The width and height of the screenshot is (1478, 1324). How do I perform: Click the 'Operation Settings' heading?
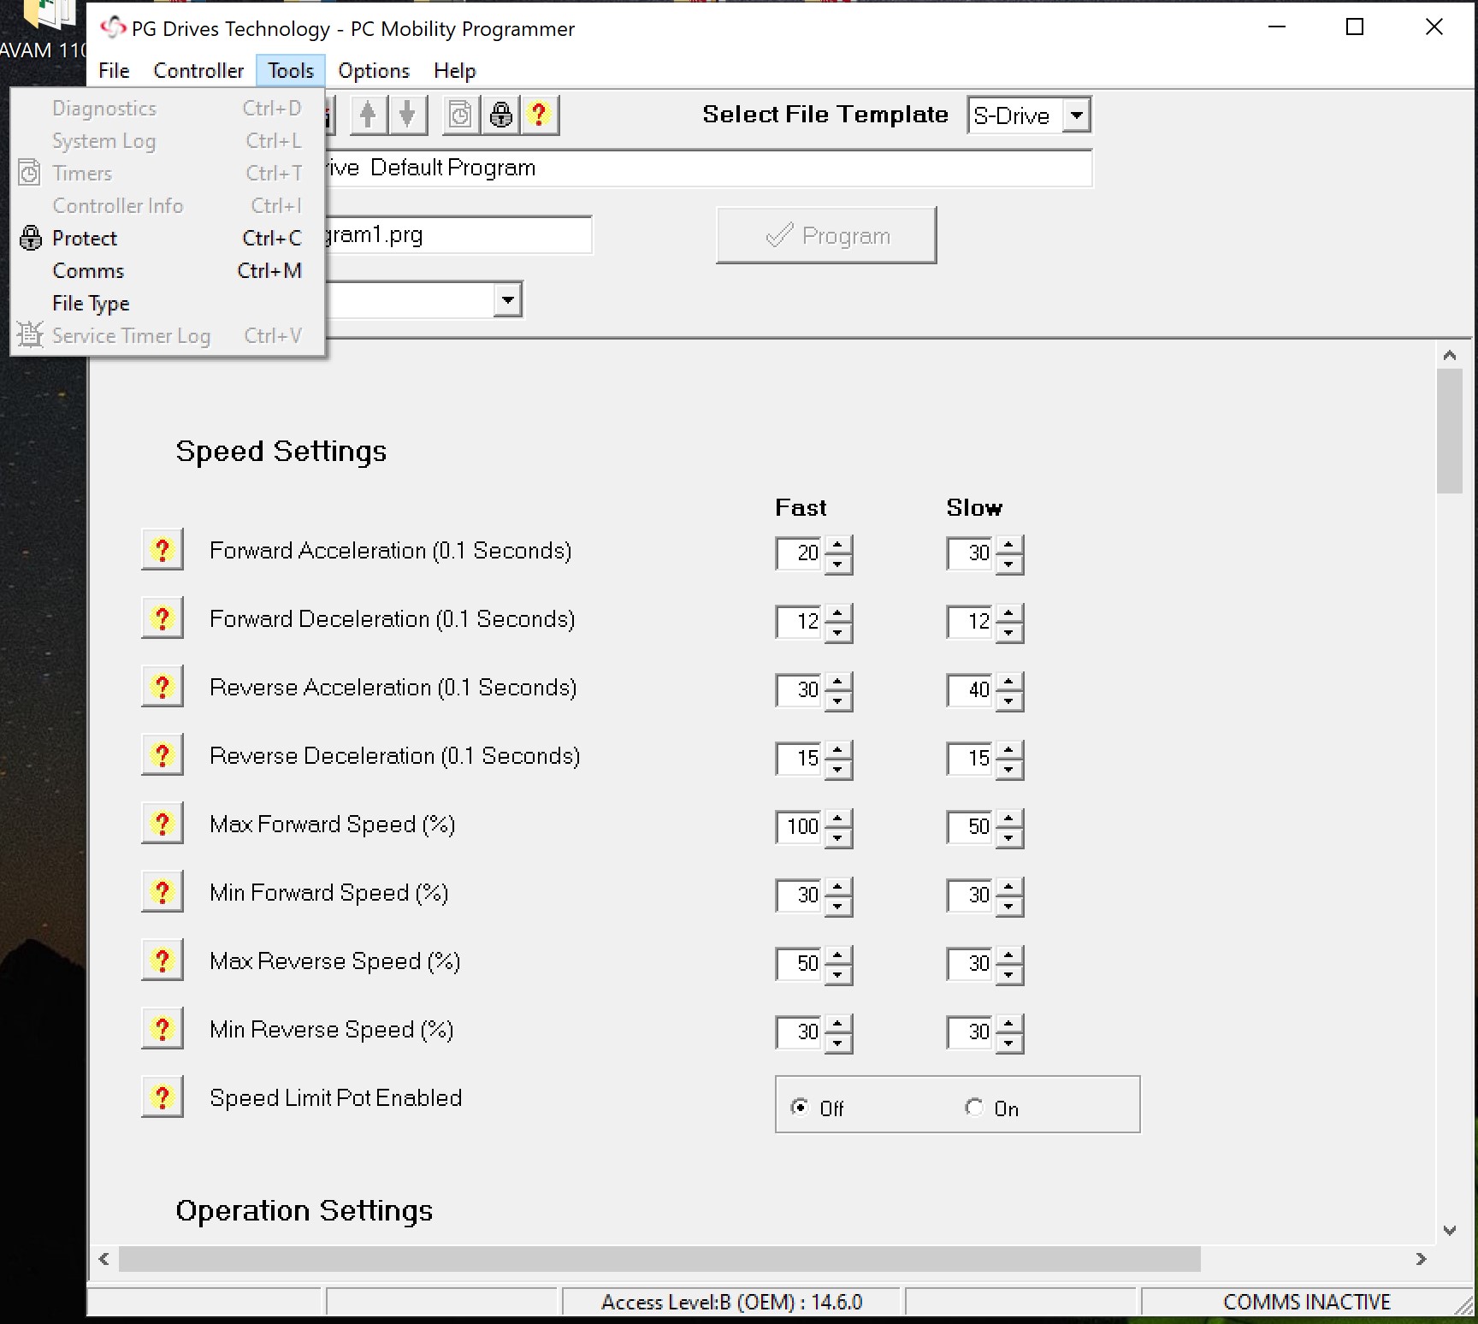(x=304, y=1211)
